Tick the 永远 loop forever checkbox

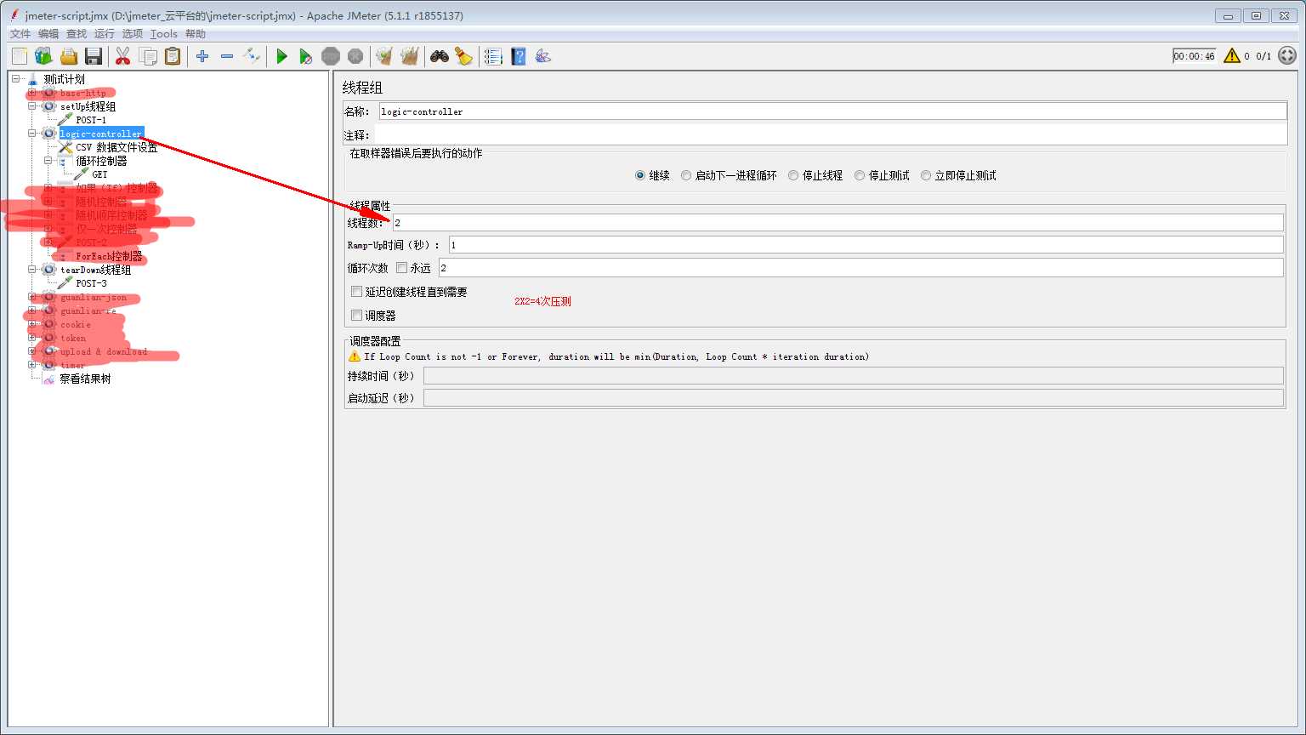pyautogui.click(x=402, y=268)
